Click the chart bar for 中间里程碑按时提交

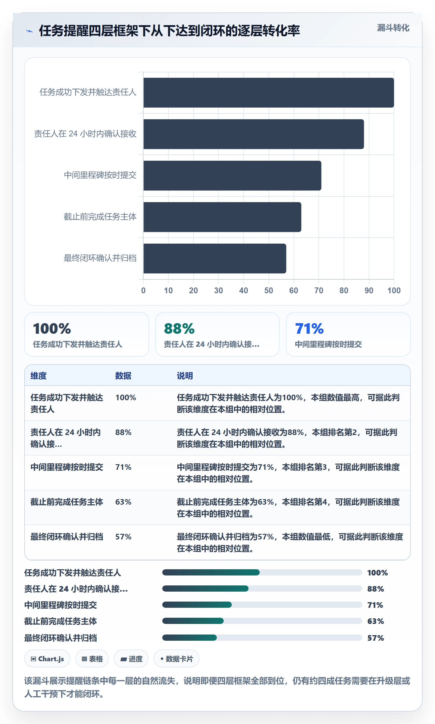(232, 176)
